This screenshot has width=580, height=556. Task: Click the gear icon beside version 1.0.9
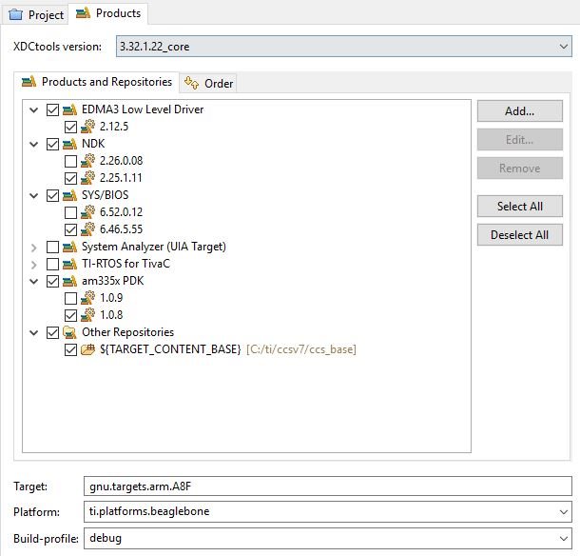87,298
